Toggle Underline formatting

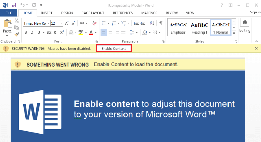click(x=39, y=32)
